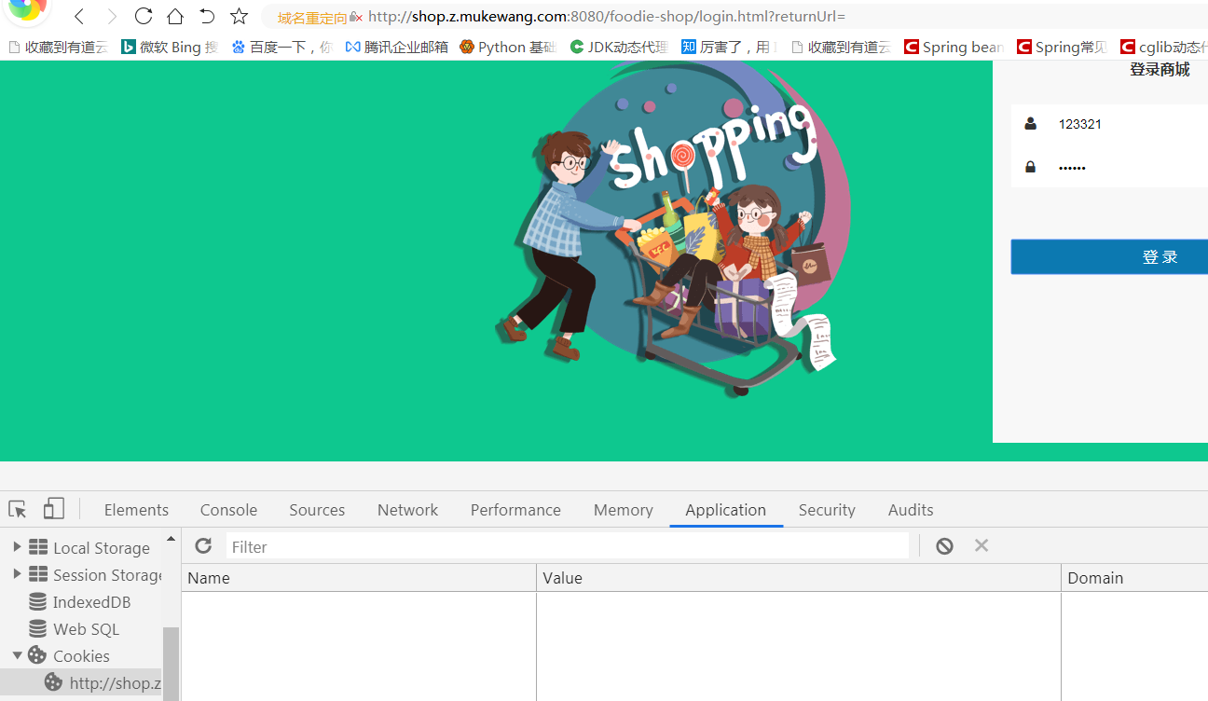Clear all cookies with the block icon

point(944,546)
